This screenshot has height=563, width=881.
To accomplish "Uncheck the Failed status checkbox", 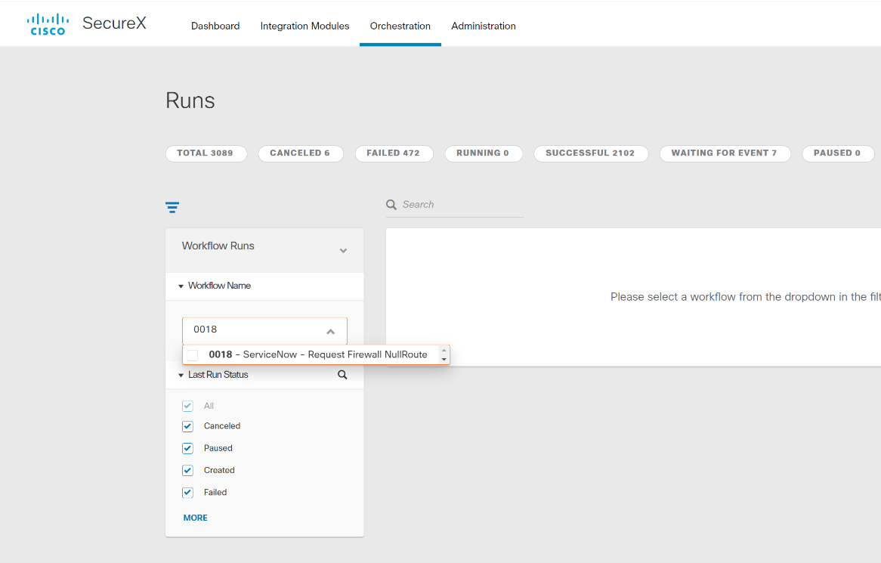I will [187, 493].
